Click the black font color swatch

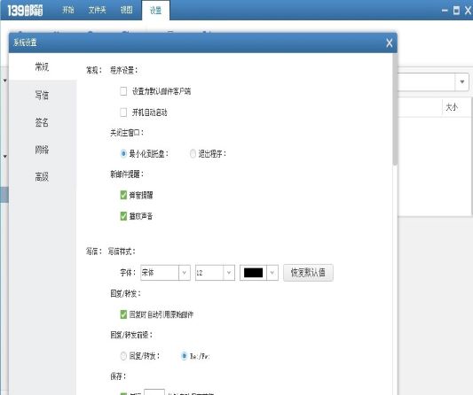tap(253, 273)
